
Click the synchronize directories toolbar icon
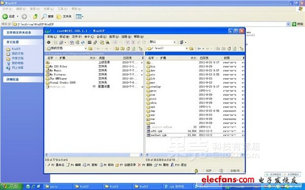pos(83,42)
